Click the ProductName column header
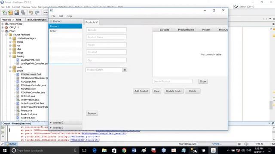275x154 pixels. [186, 30]
